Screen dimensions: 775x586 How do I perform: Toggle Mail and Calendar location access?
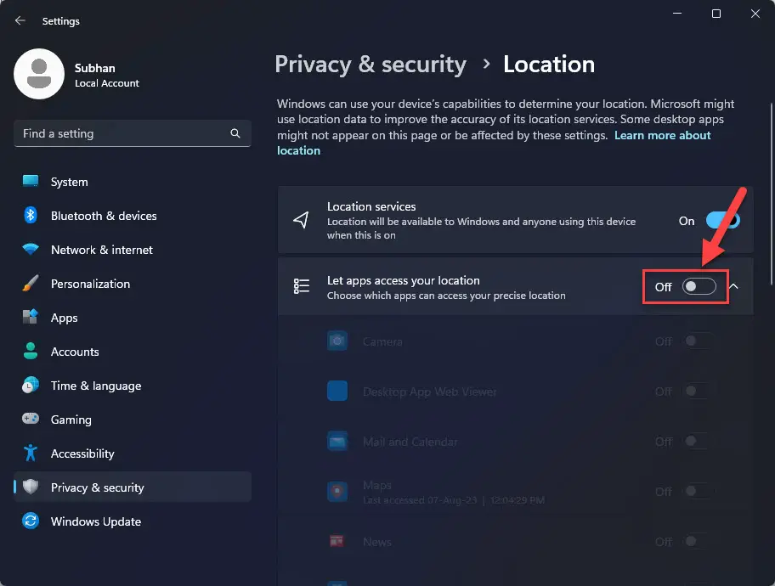[x=697, y=442]
